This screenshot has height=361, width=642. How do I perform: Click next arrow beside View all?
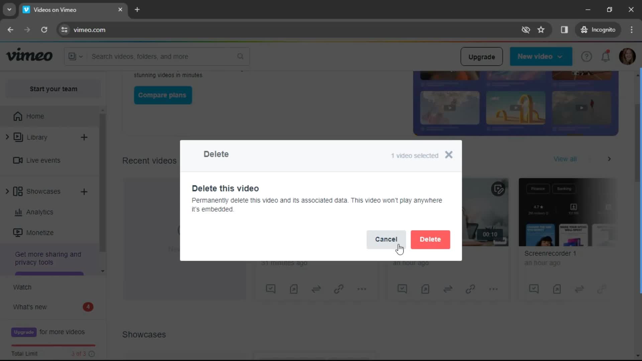(609, 159)
